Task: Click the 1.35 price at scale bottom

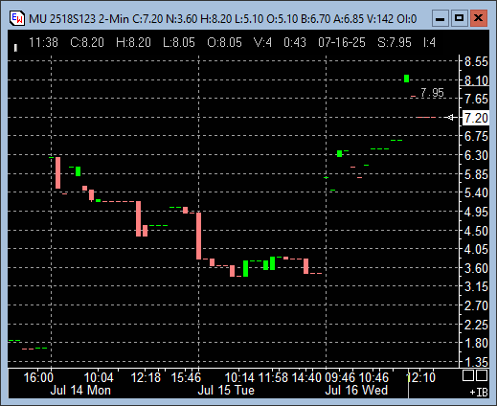Action: coord(476,362)
